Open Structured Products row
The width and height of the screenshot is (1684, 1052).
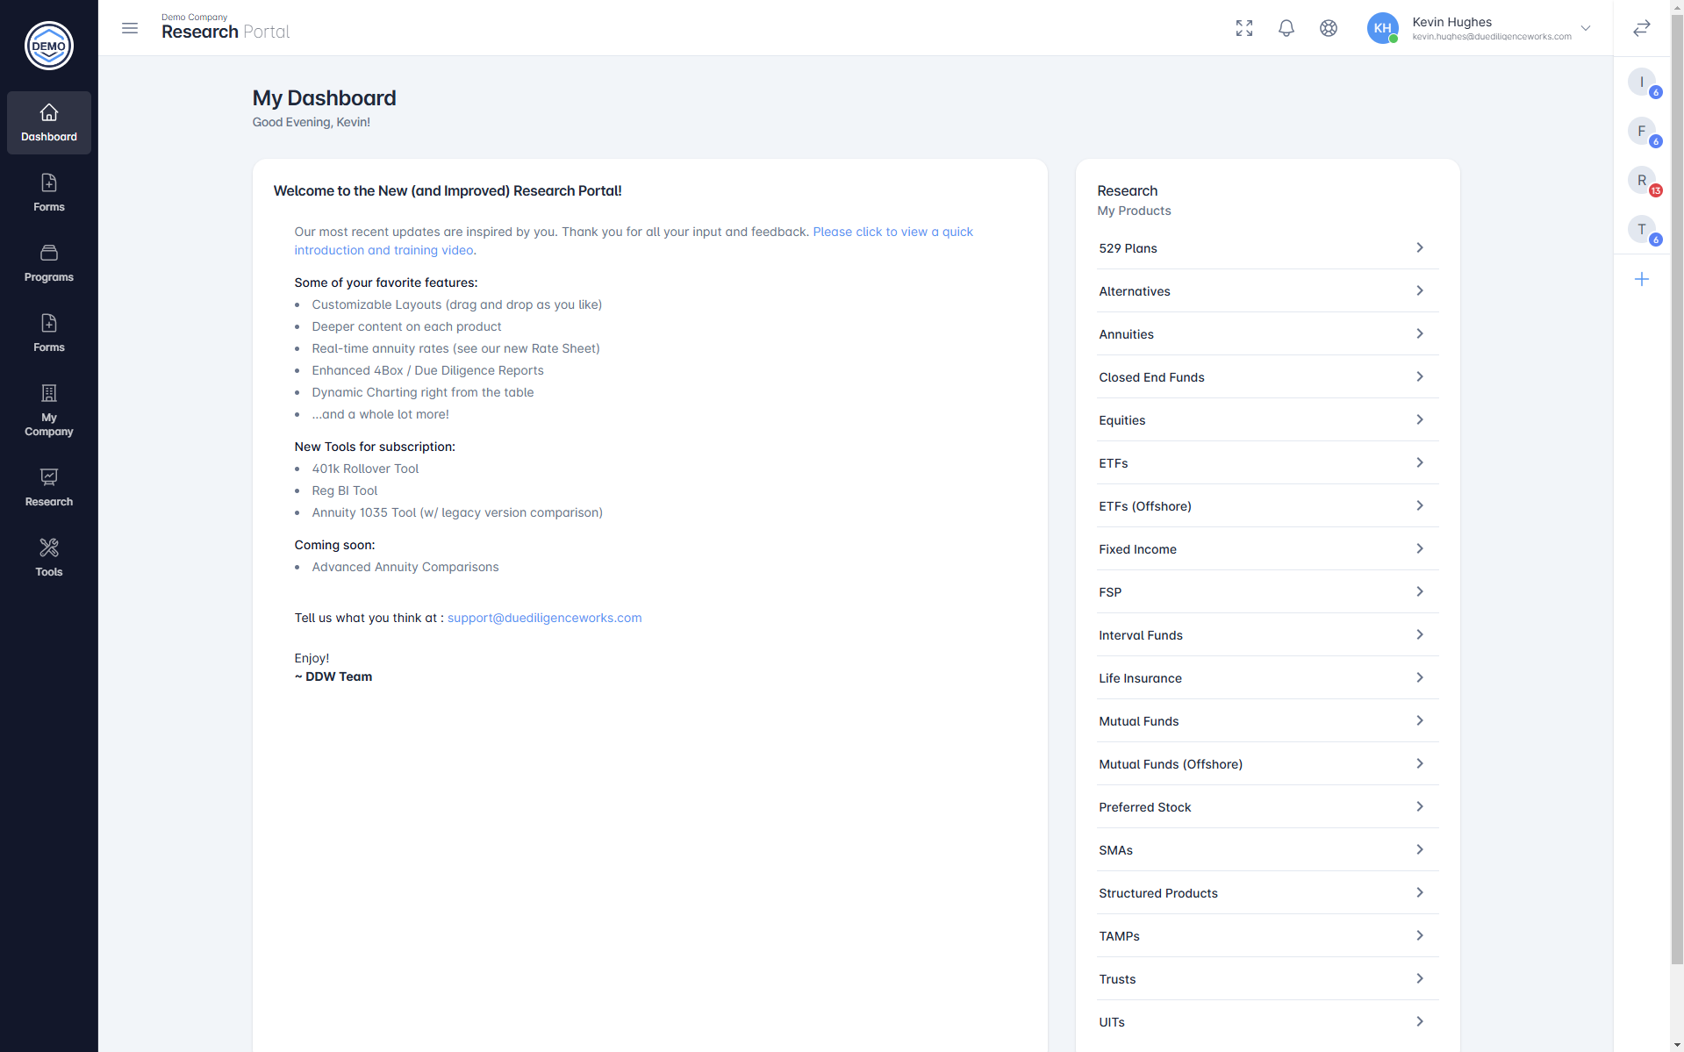[x=1268, y=893]
